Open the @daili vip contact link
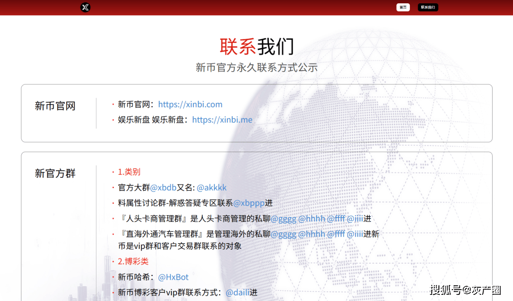The width and height of the screenshot is (513, 301). coord(237,292)
